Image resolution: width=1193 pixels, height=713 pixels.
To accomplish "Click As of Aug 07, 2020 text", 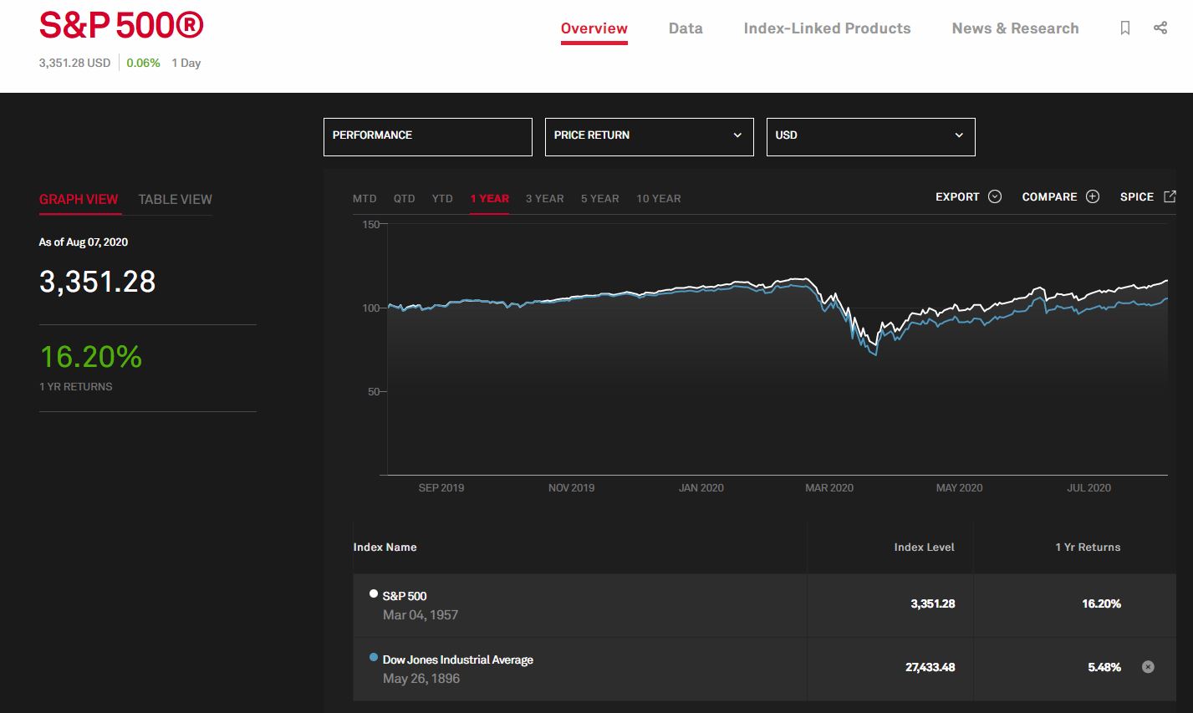I will pyautogui.click(x=84, y=242).
